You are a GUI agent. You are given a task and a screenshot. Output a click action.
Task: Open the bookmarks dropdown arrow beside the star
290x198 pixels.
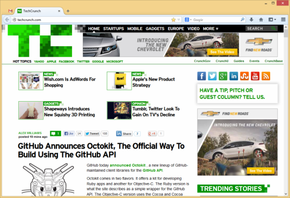pyautogui.click(x=179, y=19)
